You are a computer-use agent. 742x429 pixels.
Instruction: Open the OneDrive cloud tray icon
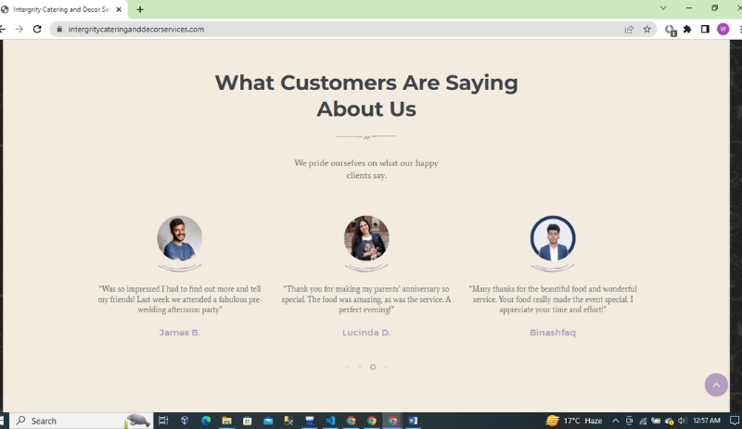pos(669,421)
